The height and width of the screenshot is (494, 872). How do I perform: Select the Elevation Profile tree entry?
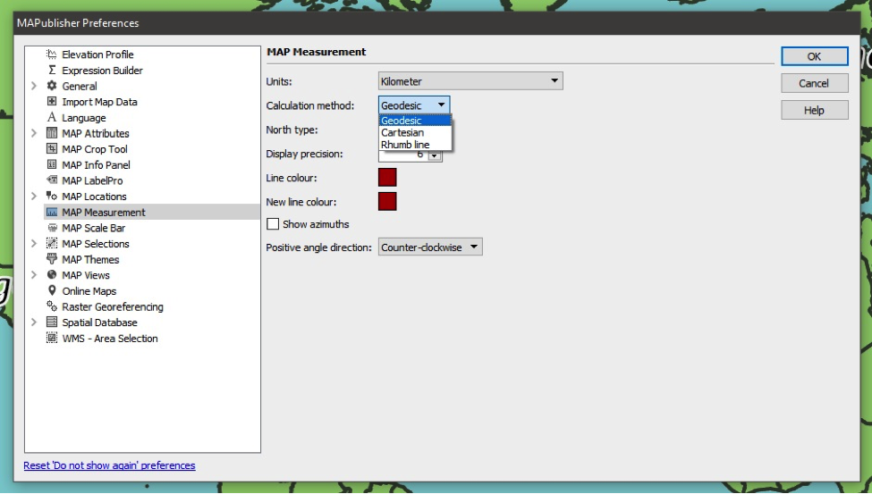[x=97, y=54]
